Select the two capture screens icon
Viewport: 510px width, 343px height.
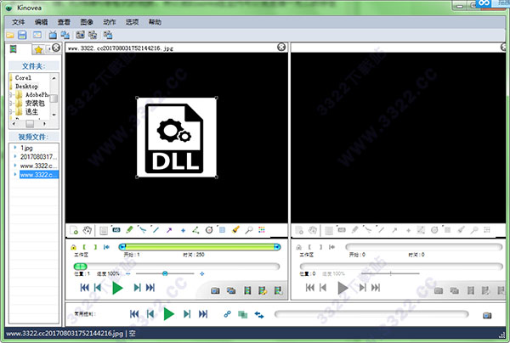[x=93, y=35]
